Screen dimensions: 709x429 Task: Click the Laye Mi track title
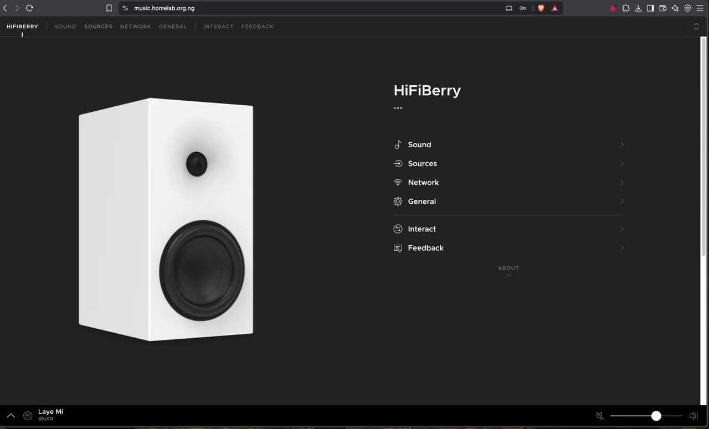pos(50,412)
